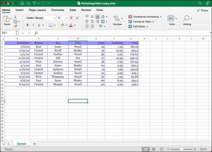This screenshot has height=152, width=212.
Task: Click the text Orientation icon
Action: 101,26
